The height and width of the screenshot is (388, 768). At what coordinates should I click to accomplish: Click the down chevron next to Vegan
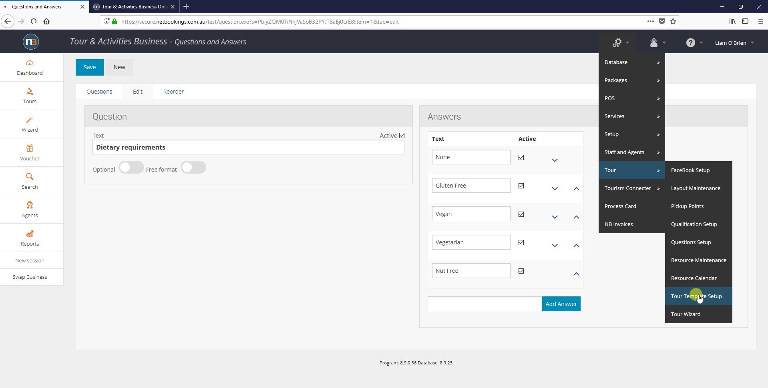555,217
